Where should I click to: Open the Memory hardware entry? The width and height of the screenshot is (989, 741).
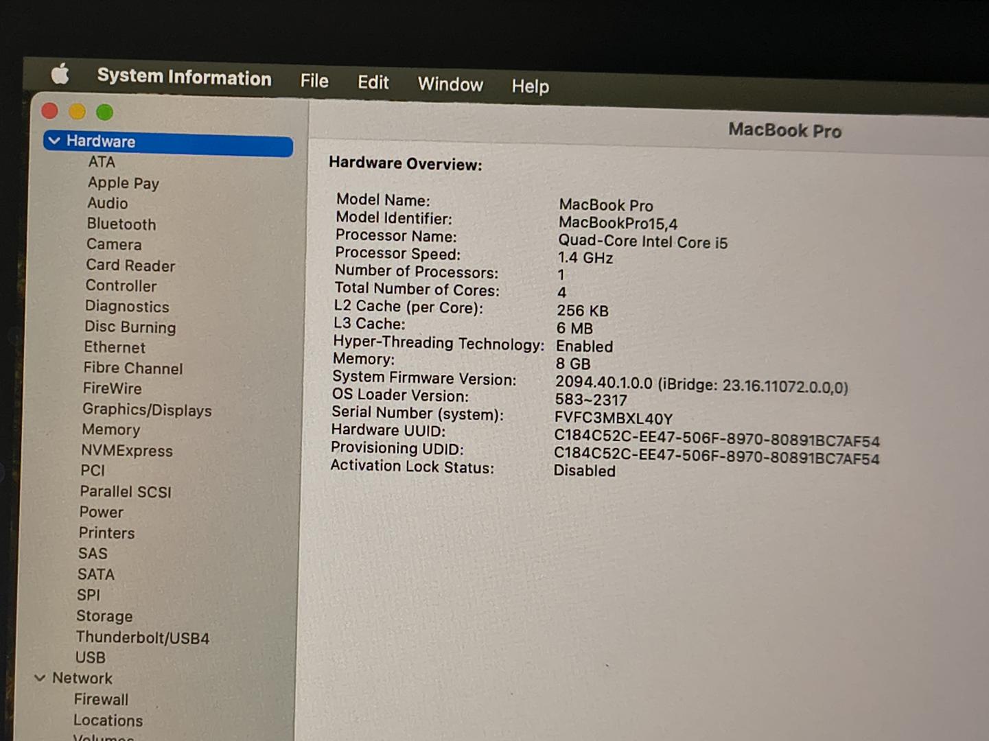tap(110, 430)
